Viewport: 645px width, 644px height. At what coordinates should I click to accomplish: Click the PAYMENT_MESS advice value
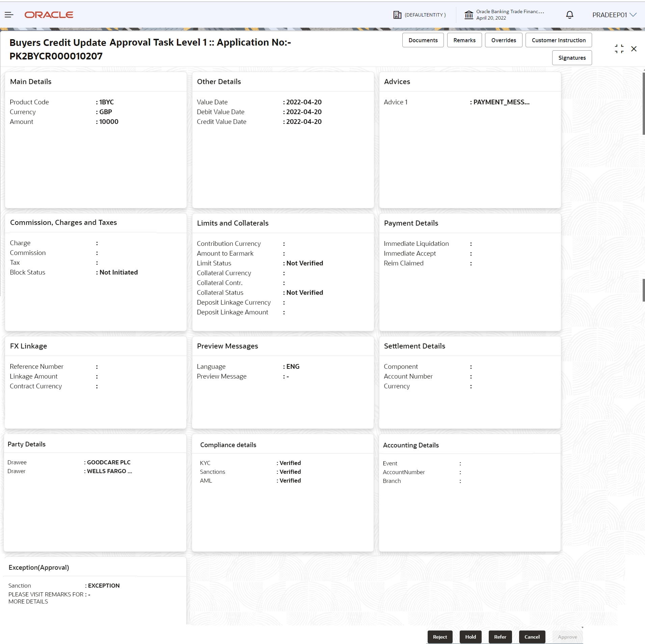click(500, 102)
